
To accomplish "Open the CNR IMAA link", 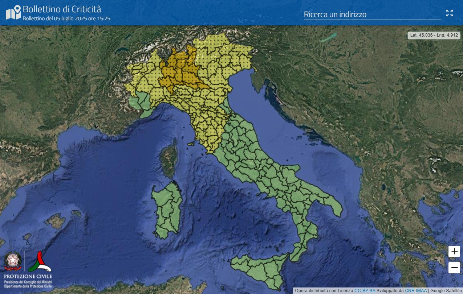I will click(x=416, y=291).
